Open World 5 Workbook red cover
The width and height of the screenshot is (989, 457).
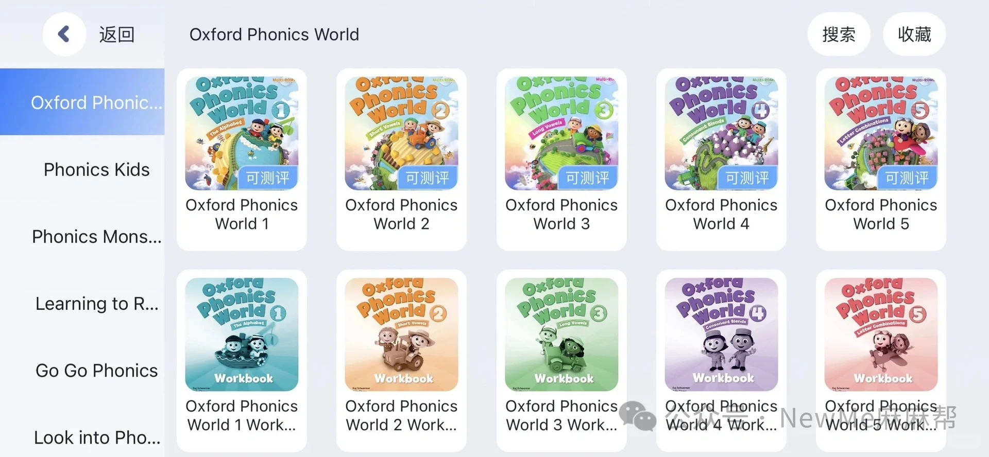pos(881,335)
